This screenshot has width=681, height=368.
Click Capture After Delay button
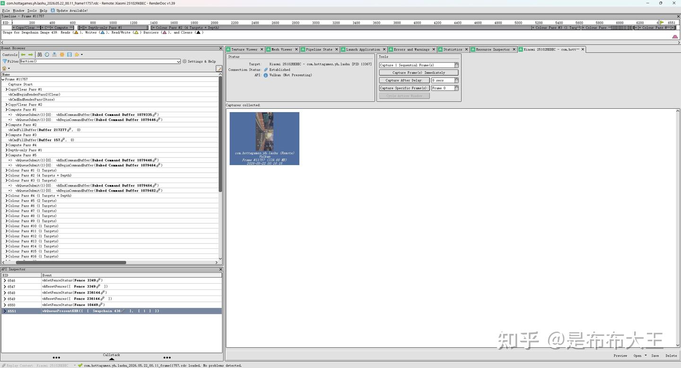pos(404,80)
